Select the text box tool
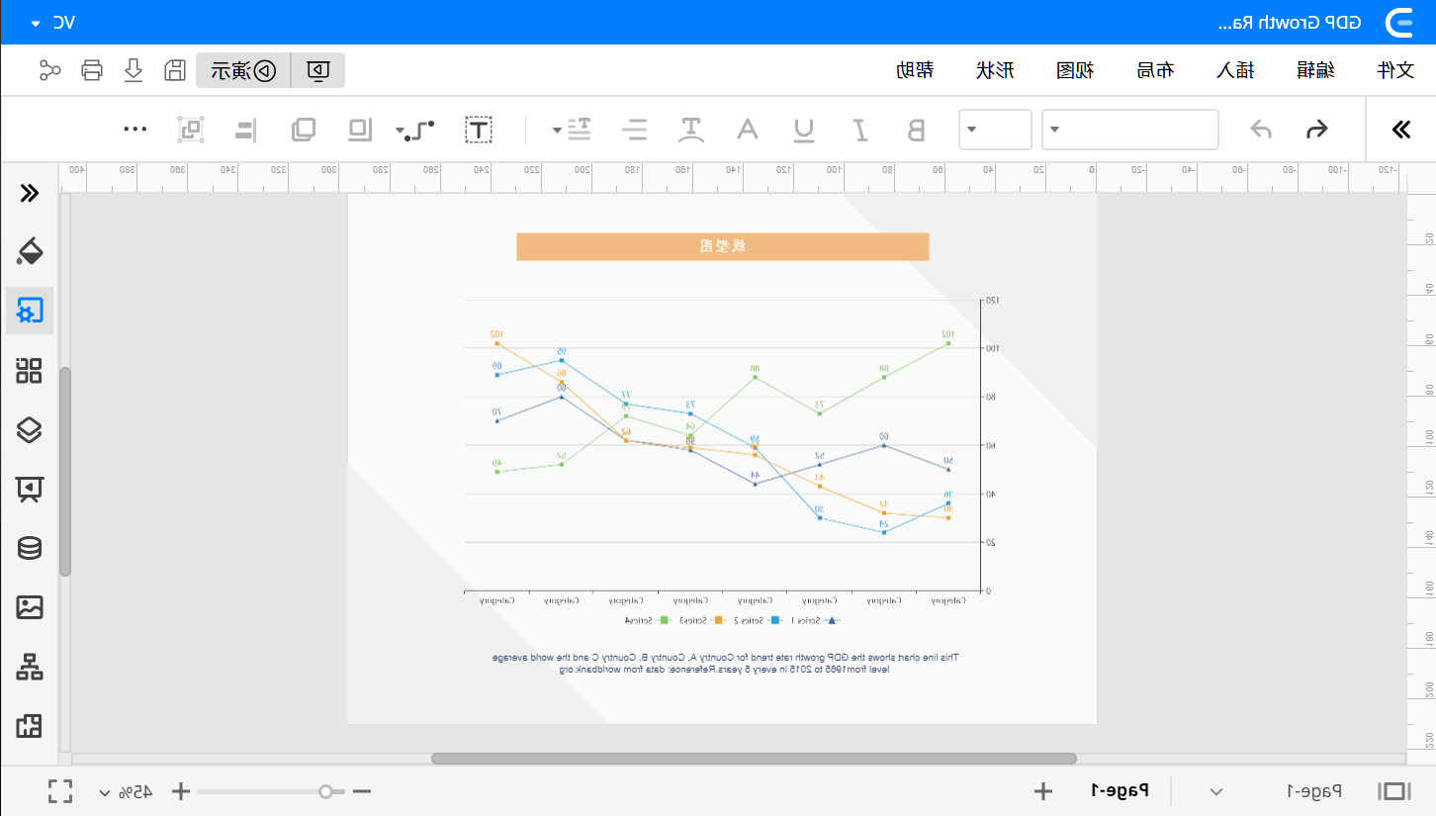Image resolution: width=1436 pixels, height=816 pixels. click(x=480, y=130)
